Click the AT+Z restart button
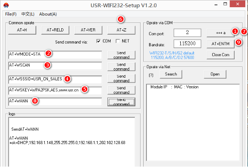The width and height of the screenshot is (248, 167). (x=121, y=30)
